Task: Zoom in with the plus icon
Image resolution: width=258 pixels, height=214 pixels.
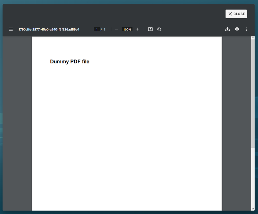Action: pyautogui.click(x=138, y=29)
